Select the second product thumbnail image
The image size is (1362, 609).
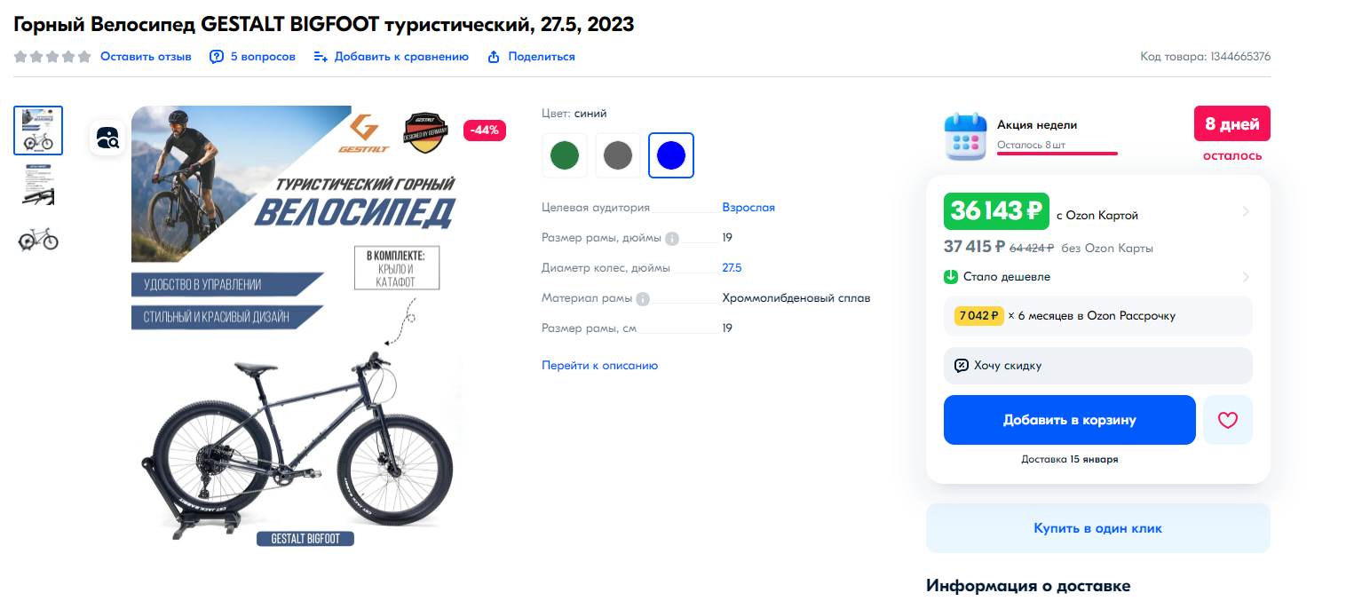click(x=38, y=185)
